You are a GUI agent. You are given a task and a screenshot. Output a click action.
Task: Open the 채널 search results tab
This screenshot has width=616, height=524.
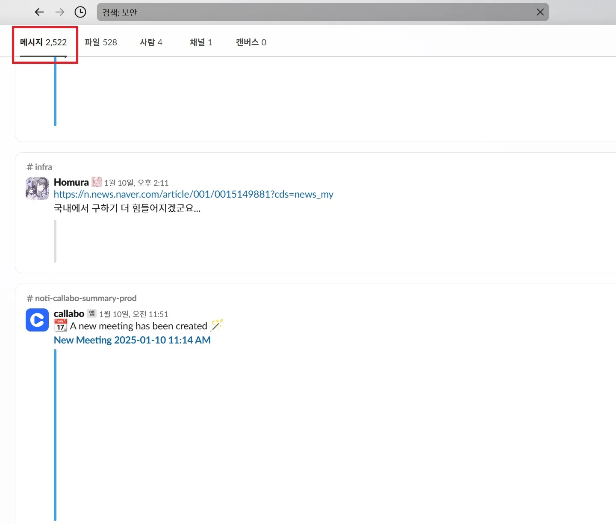[201, 42]
